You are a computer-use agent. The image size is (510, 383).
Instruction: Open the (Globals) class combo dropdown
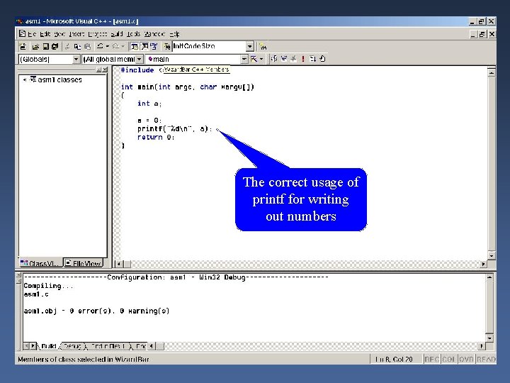point(76,59)
